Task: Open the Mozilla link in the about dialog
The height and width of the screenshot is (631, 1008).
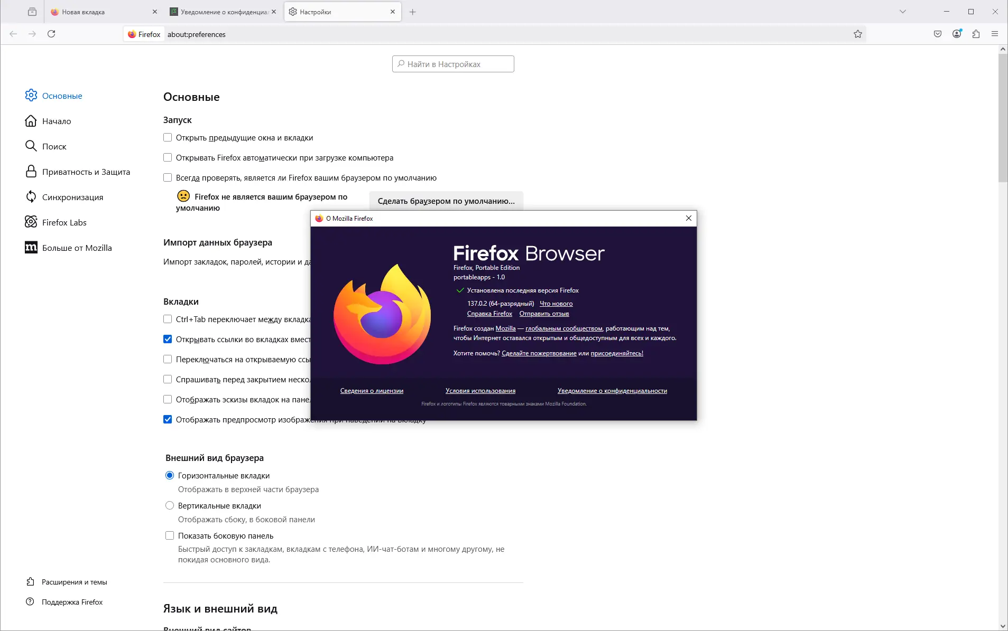Action: point(505,328)
